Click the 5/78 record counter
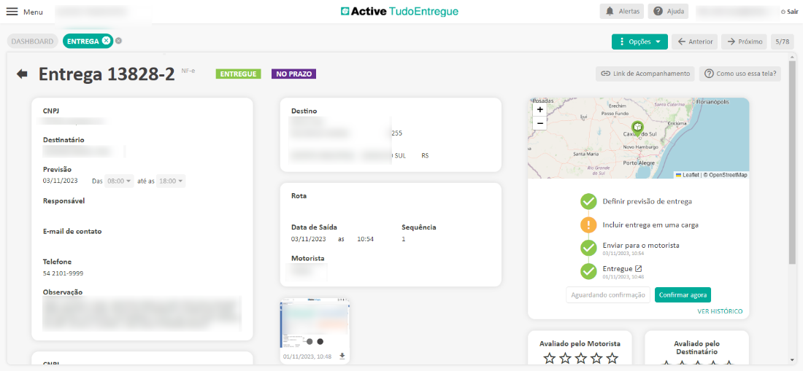The width and height of the screenshot is (803, 371). tap(782, 42)
